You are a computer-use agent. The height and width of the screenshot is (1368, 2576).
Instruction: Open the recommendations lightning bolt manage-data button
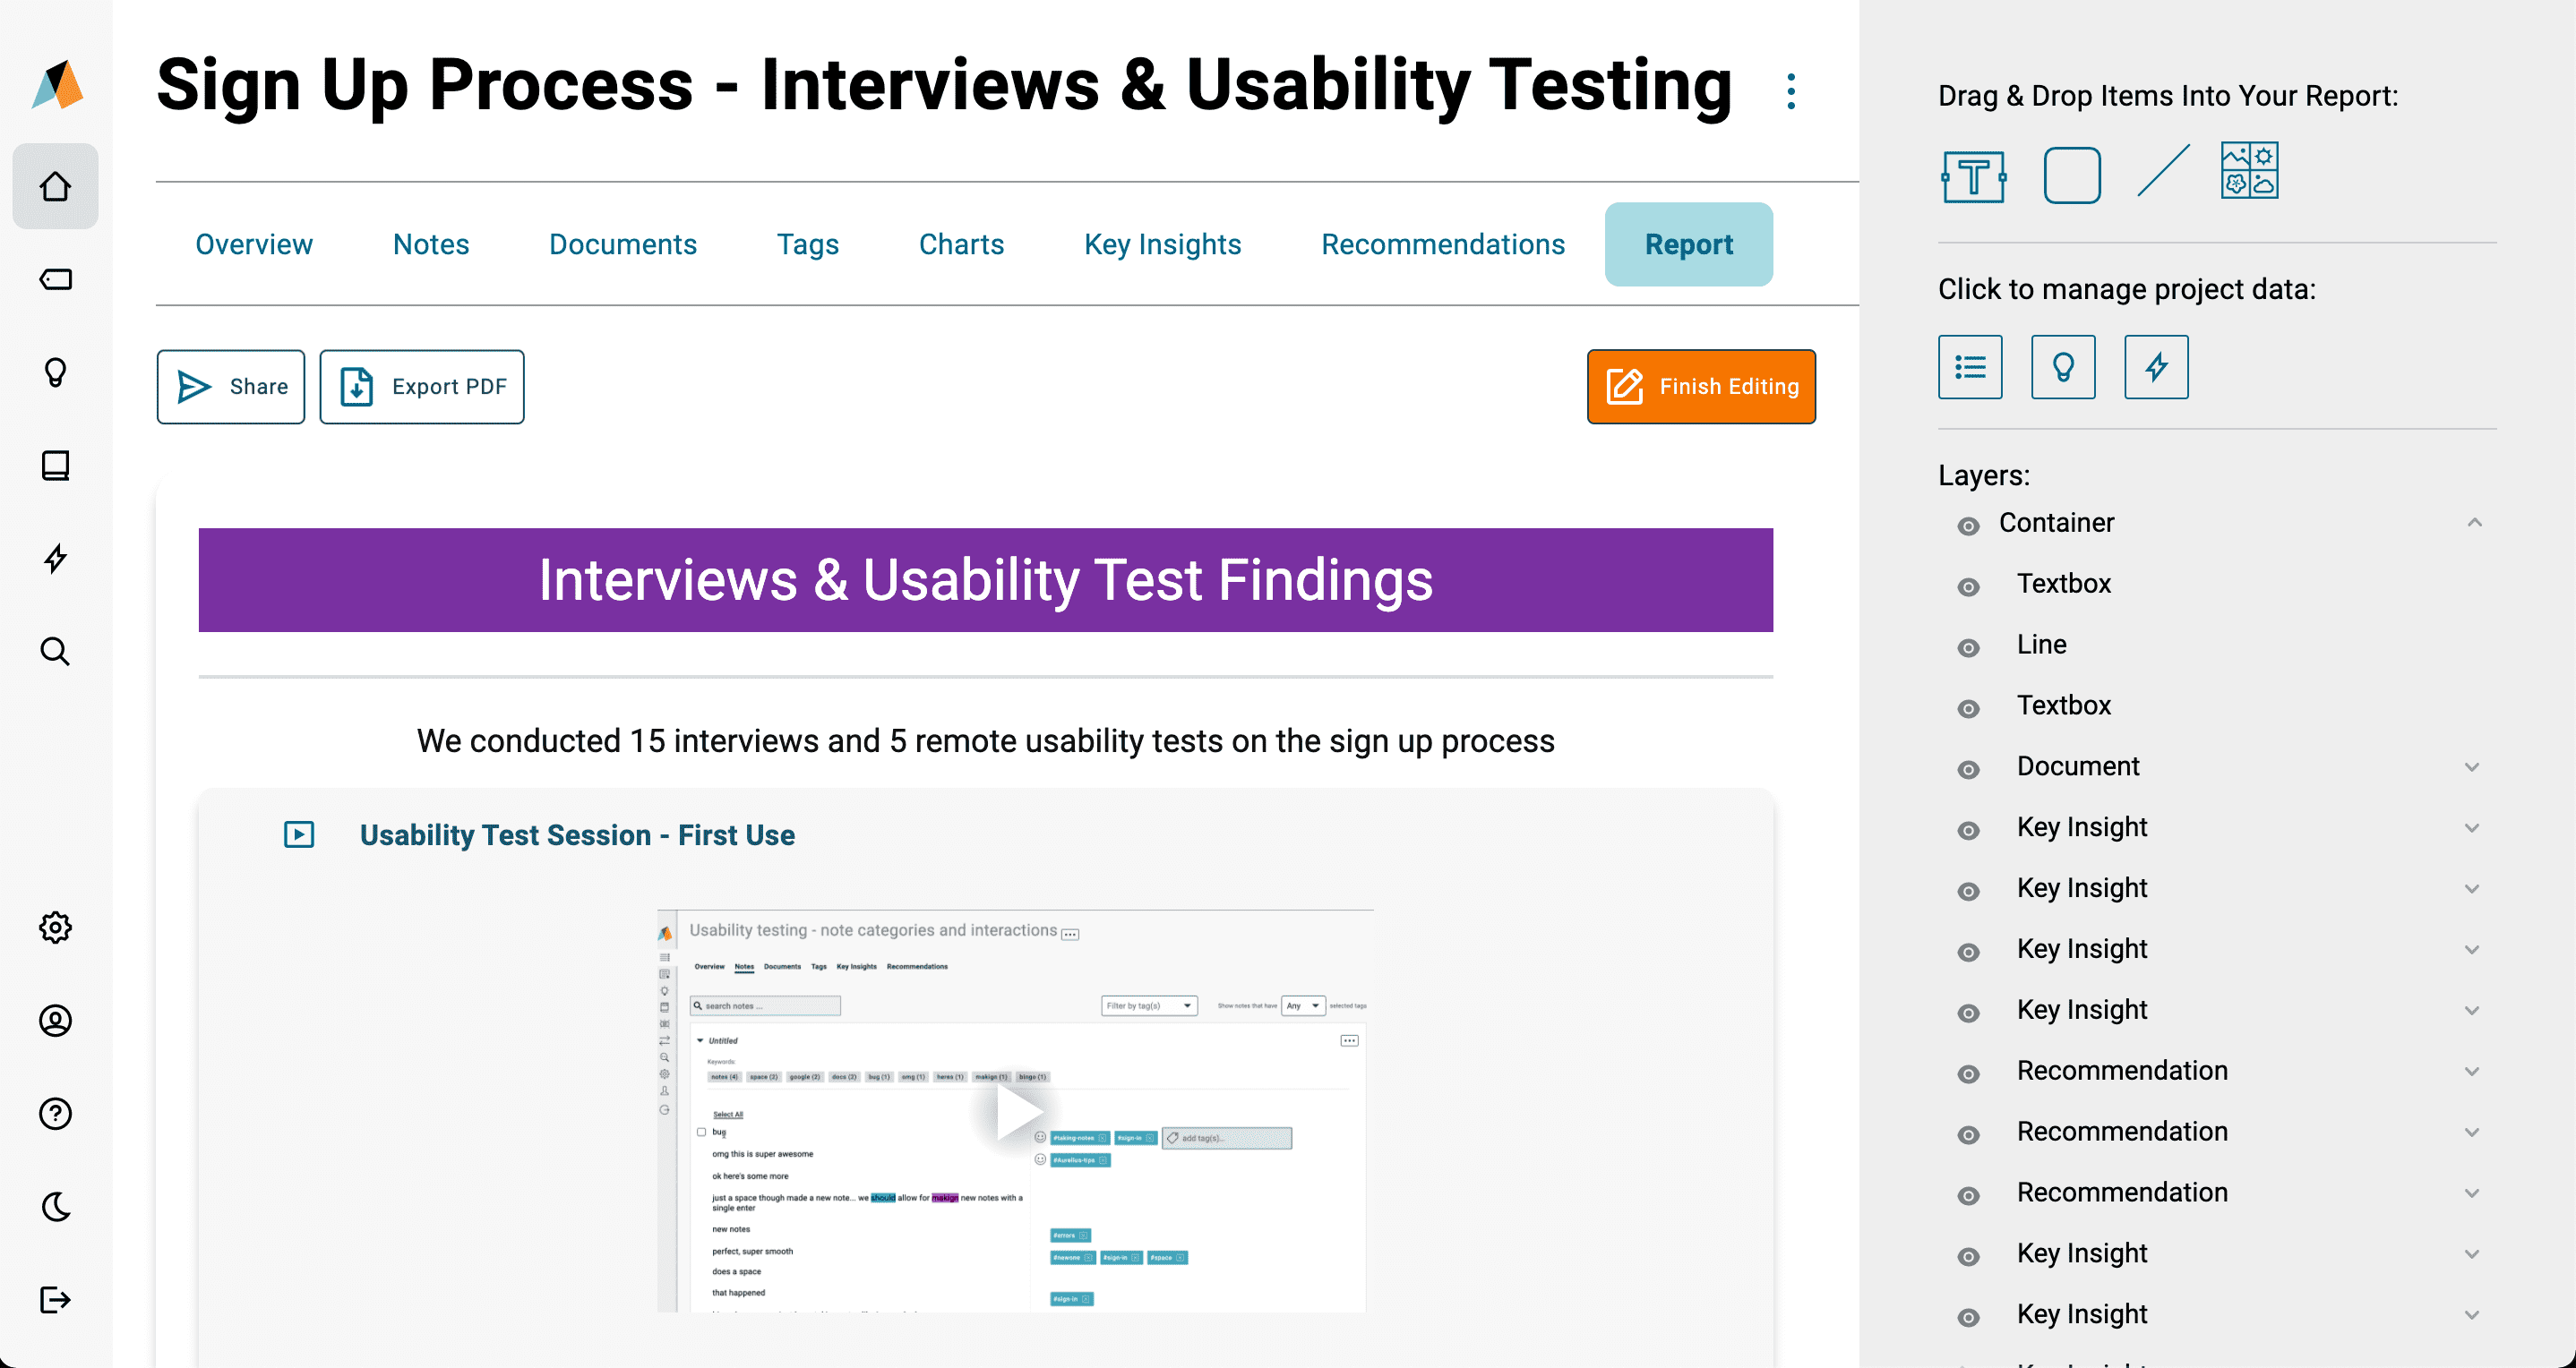2155,367
